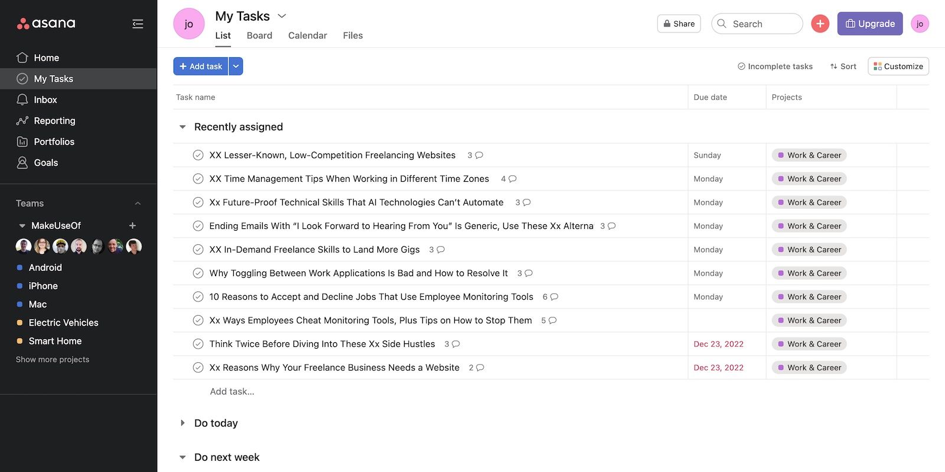Screen dimensions: 945x472
Task: Click the Electric Vehicles project color dot
Action: 19,323
